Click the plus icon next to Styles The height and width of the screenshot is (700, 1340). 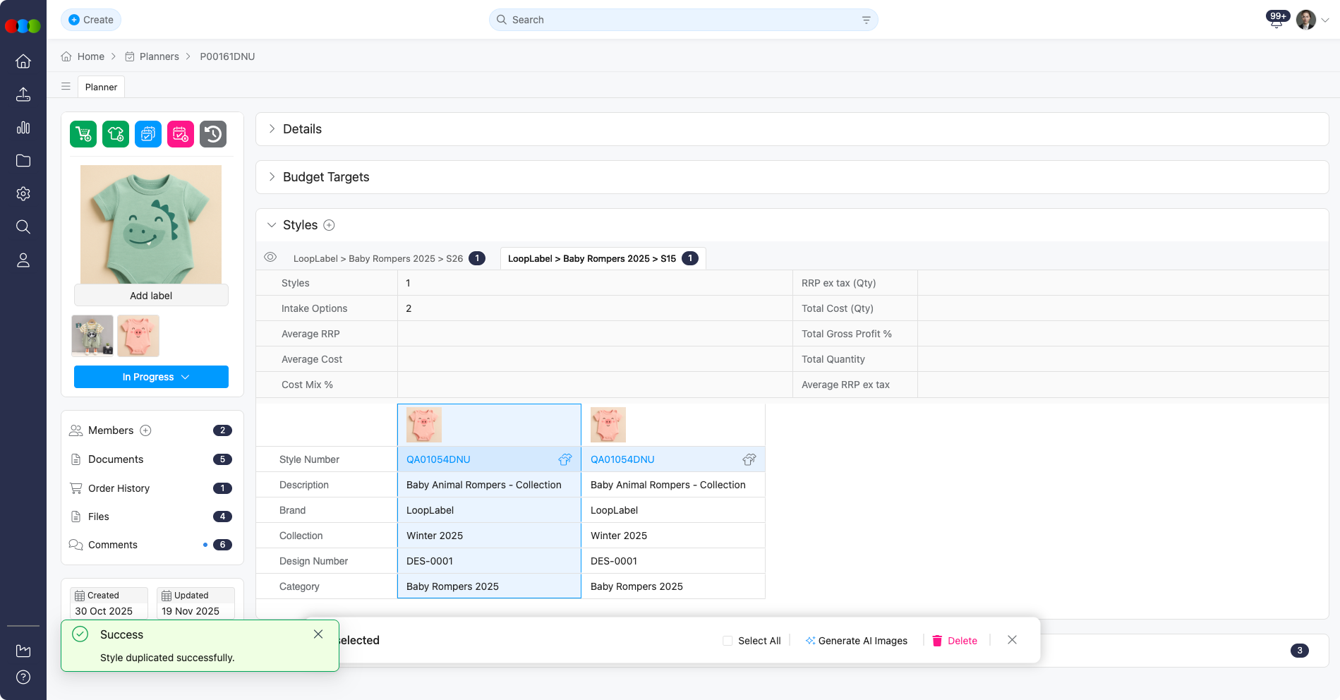coord(329,225)
